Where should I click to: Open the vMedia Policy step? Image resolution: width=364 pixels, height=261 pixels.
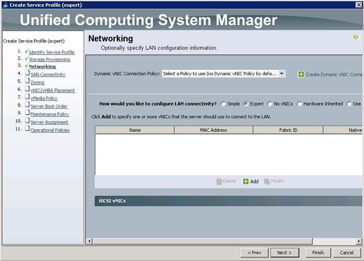(x=44, y=98)
